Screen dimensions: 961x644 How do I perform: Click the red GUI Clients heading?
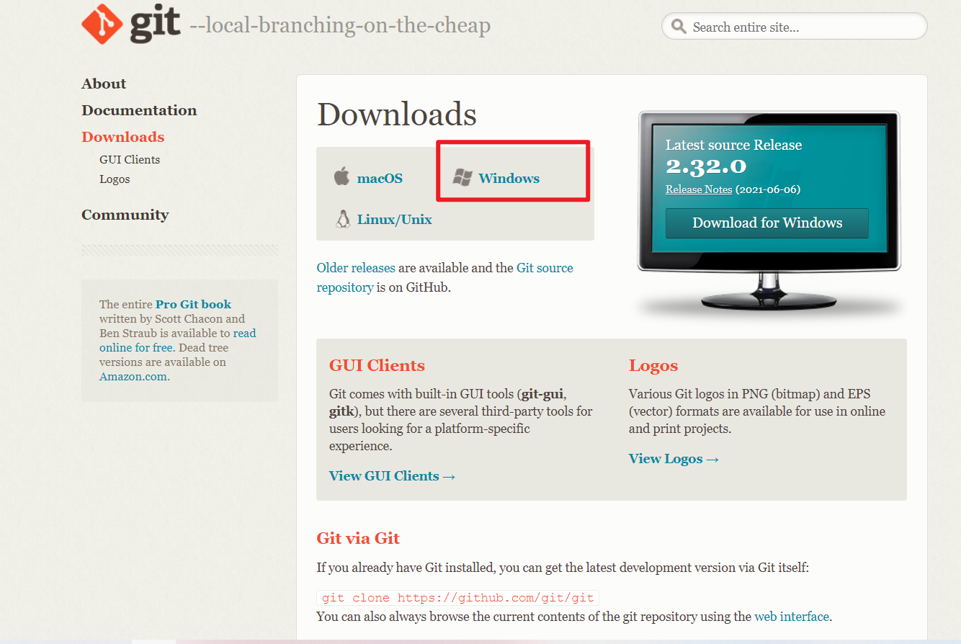click(x=377, y=365)
